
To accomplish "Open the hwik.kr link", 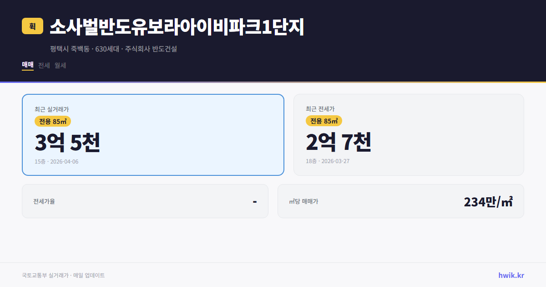I will point(512,275).
